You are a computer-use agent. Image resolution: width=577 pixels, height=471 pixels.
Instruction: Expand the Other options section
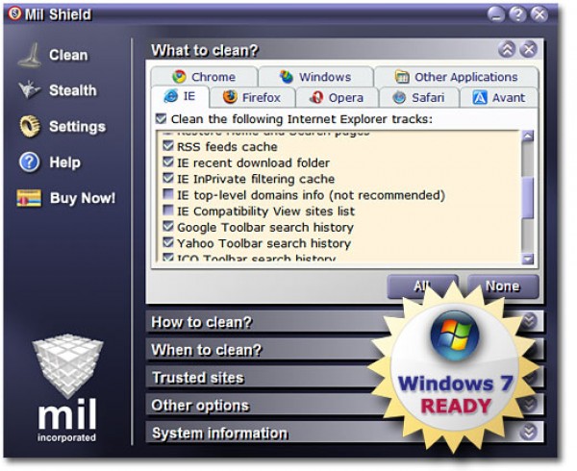529,405
